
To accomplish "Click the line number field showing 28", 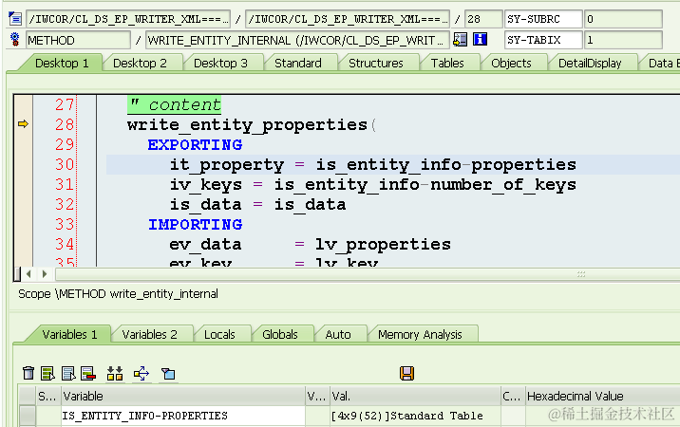I will pyautogui.click(x=483, y=19).
